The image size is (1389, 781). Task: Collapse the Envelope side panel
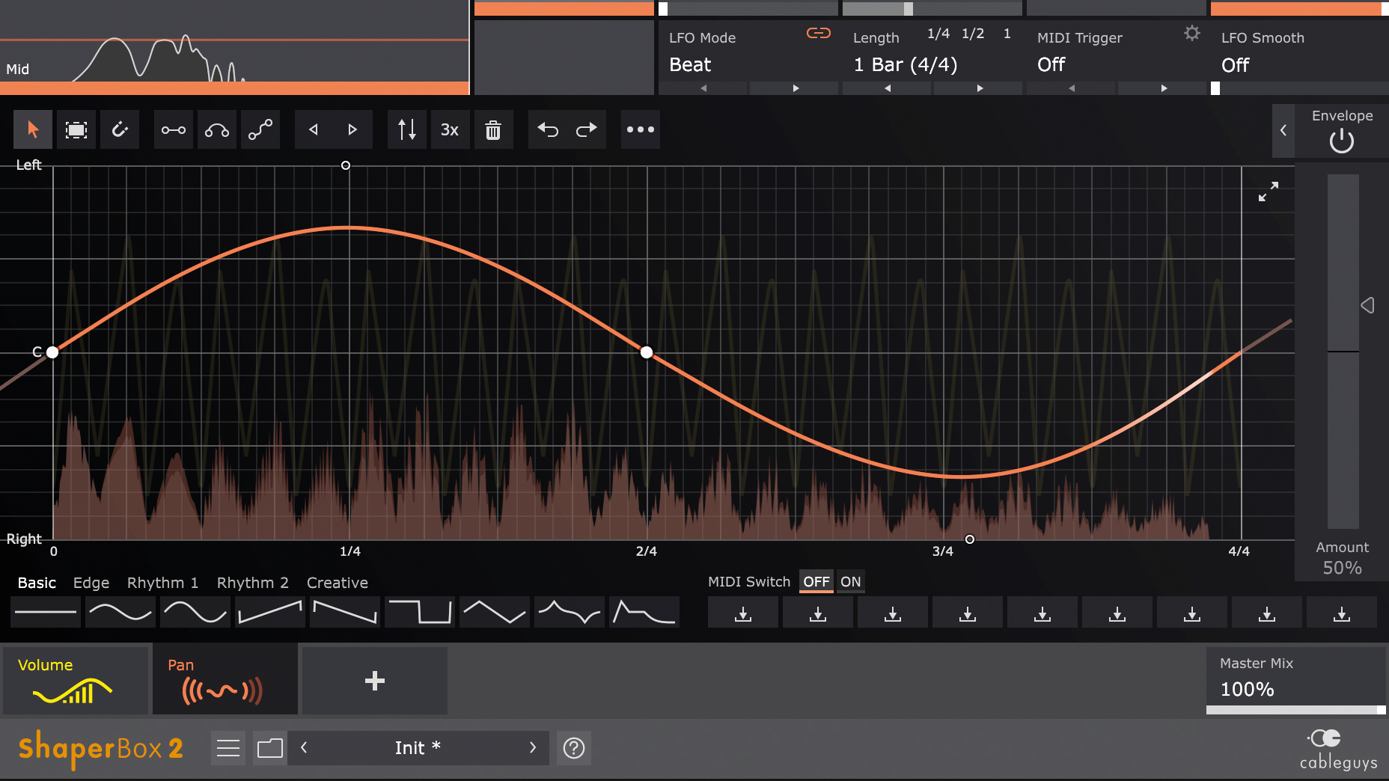point(1283,130)
